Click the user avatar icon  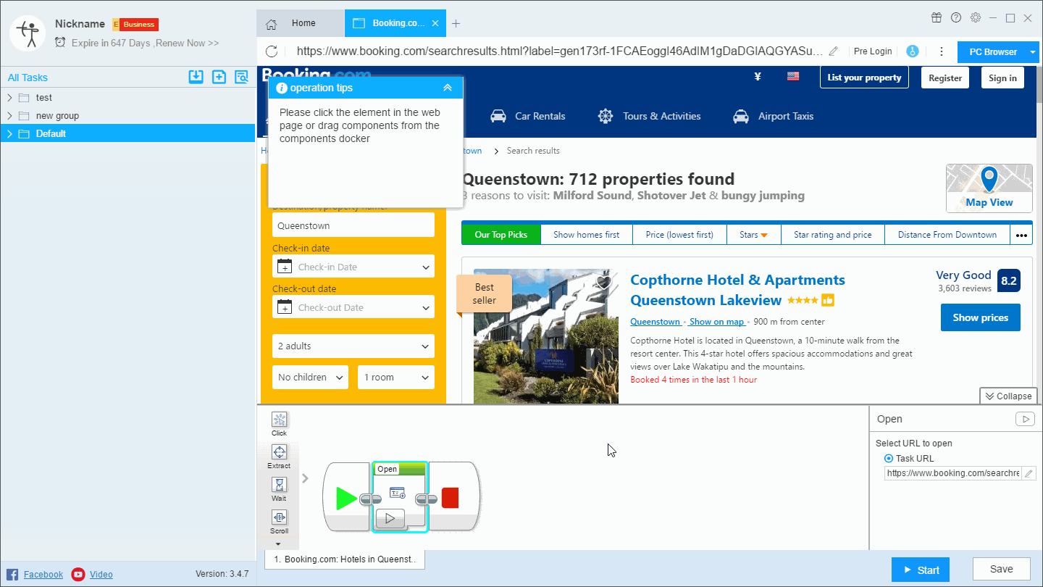[28, 33]
